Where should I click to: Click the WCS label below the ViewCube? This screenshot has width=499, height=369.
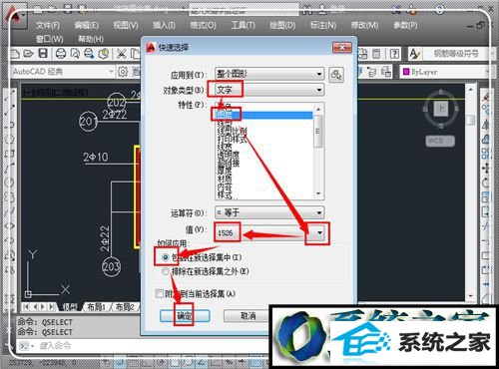(x=440, y=141)
